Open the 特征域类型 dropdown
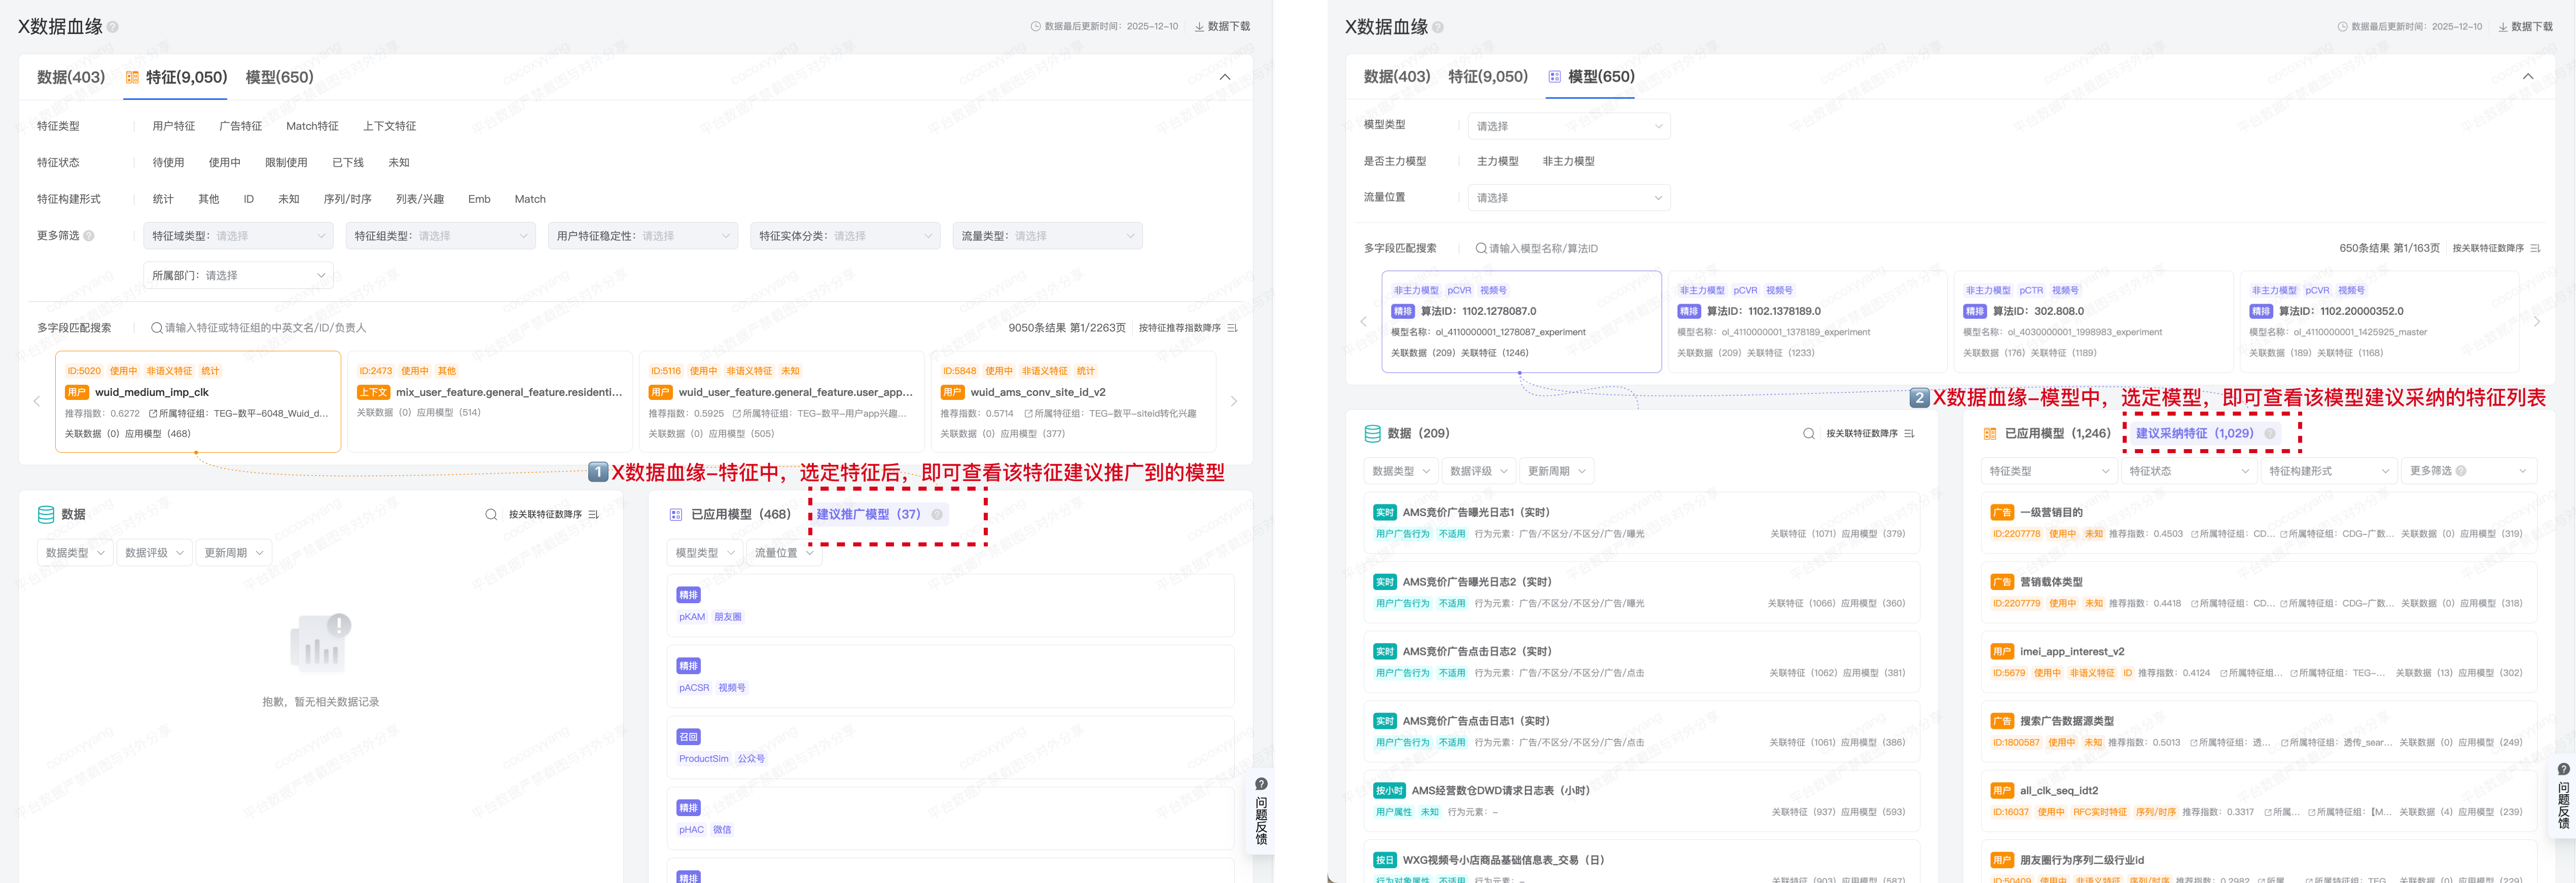Viewport: 2576px width, 883px height. click(239, 236)
